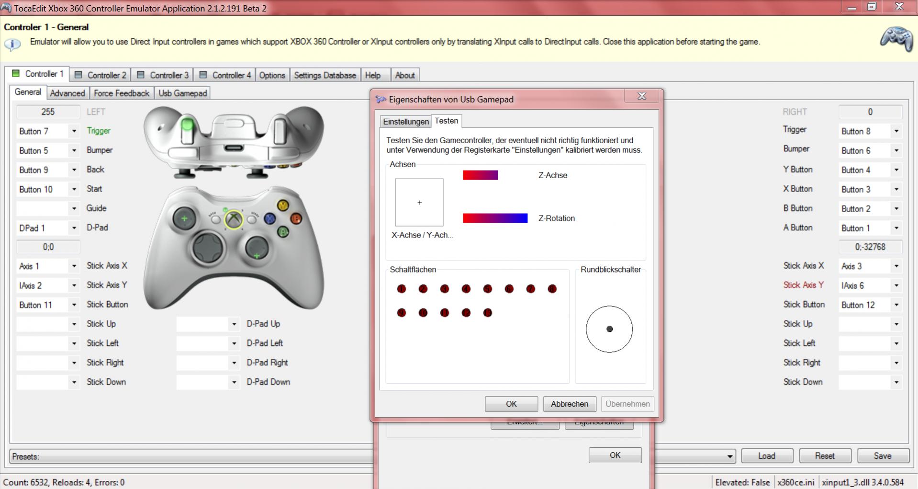Viewport: 918px width, 489px height.
Task: Click the Elevated: False status bar entry
Action: (x=742, y=482)
